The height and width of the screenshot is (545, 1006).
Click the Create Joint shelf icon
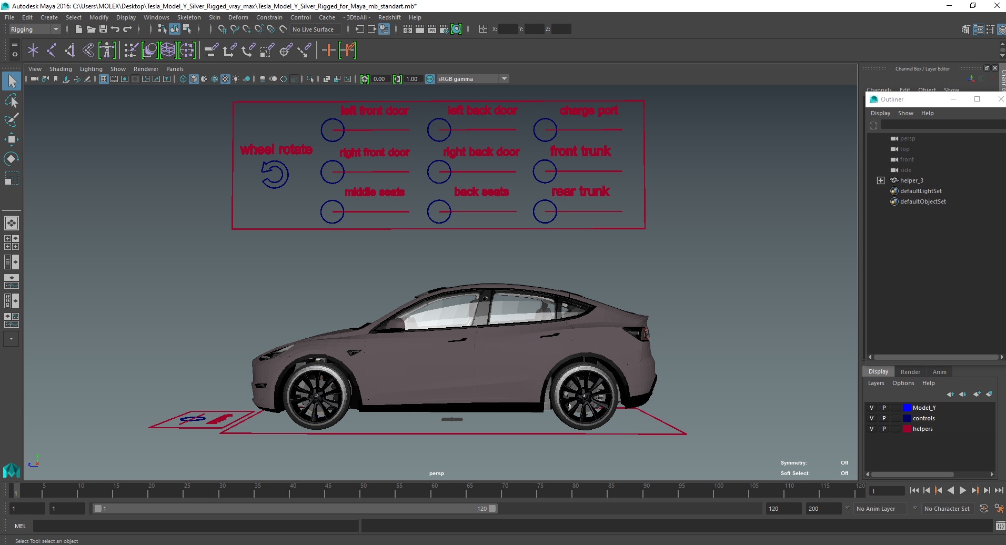52,51
